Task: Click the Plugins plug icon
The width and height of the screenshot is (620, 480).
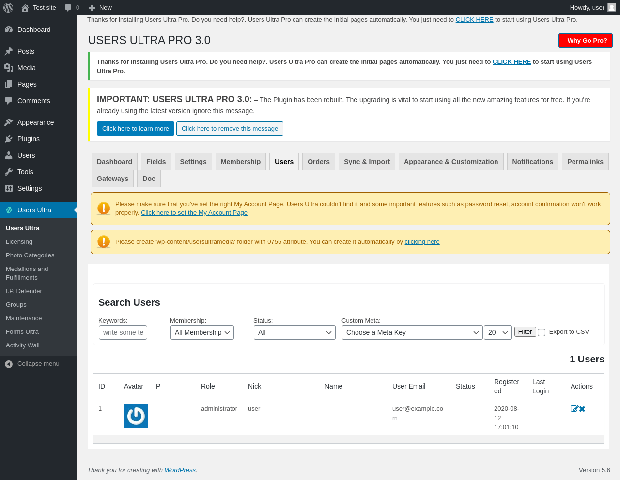Action: tap(9, 139)
